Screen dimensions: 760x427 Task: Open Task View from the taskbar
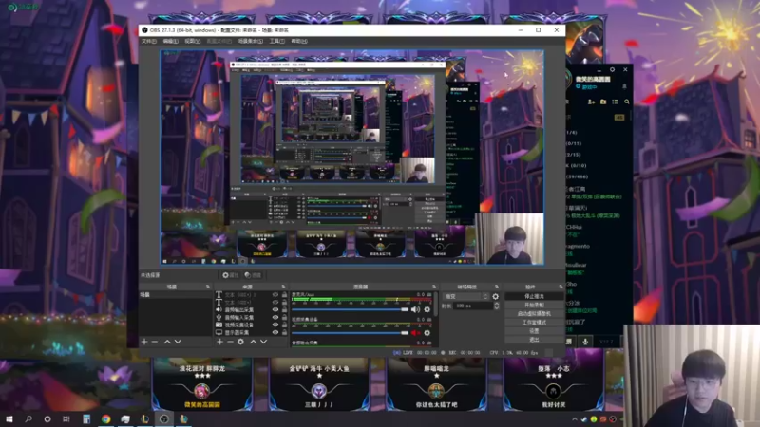pyautogui.click(x=66, y=418)
